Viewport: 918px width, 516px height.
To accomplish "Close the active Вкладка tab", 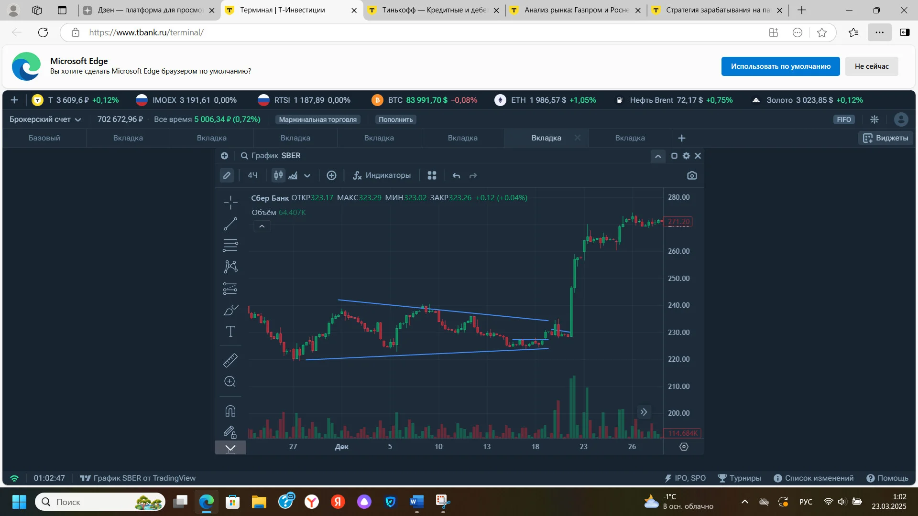I will pos(577,138).
